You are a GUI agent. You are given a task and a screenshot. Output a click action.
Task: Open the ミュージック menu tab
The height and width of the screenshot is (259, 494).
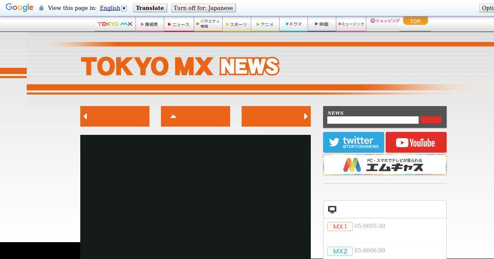pos(351,24)
